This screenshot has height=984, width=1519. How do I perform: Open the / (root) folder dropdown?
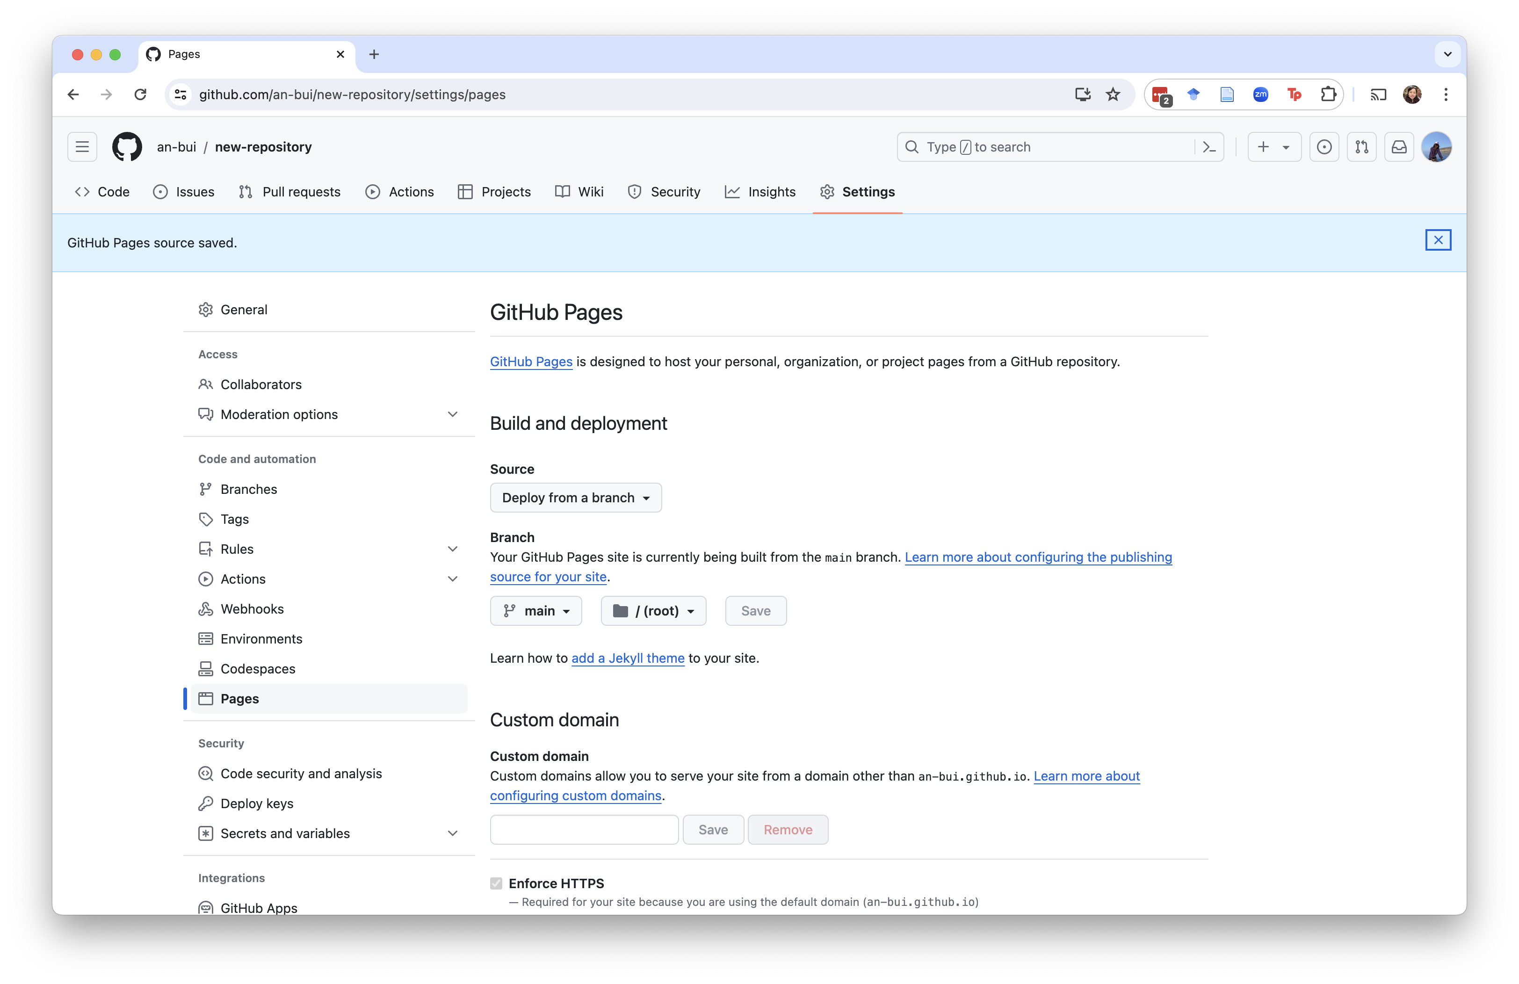click(x=653, y=611)
